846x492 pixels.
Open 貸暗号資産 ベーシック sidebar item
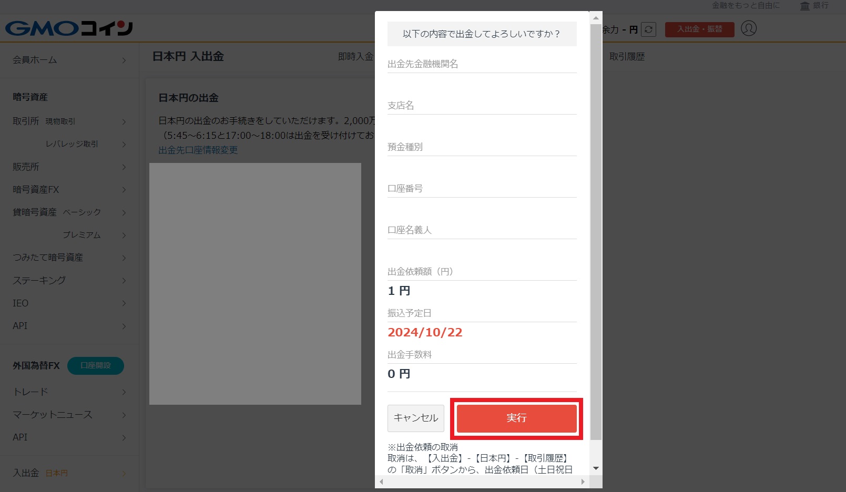click(x=69, y=212)
